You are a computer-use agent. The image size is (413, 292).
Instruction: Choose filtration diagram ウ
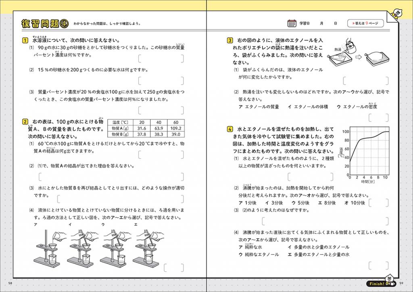point(115,248)
